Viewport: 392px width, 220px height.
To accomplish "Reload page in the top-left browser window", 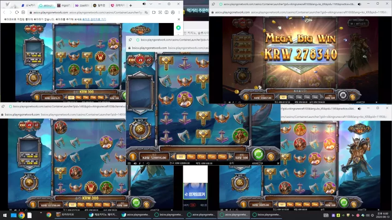I will coord(17,12).
